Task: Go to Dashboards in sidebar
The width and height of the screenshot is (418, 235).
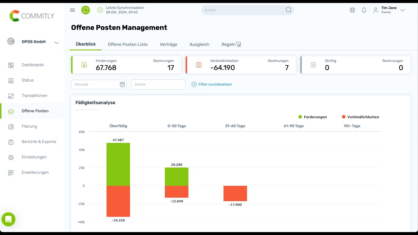Action: pos(32,65)
